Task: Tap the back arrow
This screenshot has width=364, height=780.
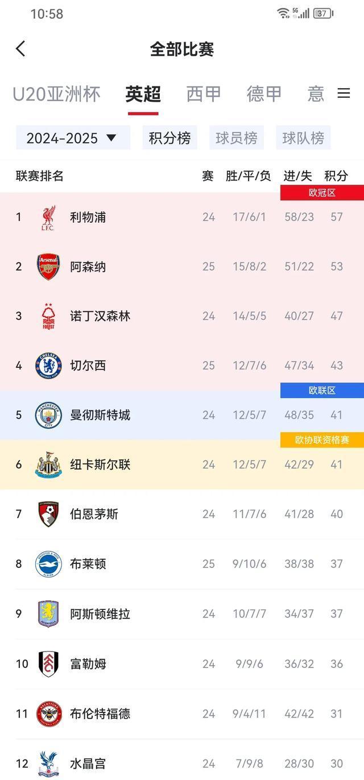Action: tap(20, 49)
